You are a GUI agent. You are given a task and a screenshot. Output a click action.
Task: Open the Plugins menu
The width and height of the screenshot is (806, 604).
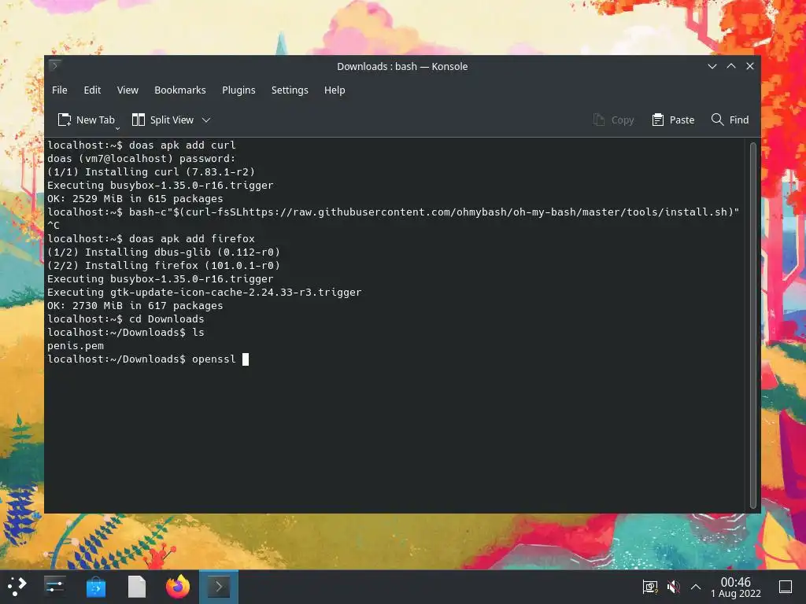point(238,90)
